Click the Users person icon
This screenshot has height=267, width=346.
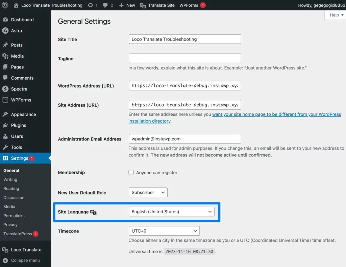point(5,136)
